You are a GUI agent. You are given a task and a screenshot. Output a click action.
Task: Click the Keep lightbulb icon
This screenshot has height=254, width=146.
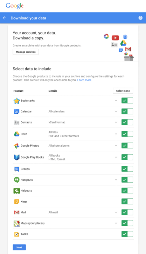17,202
